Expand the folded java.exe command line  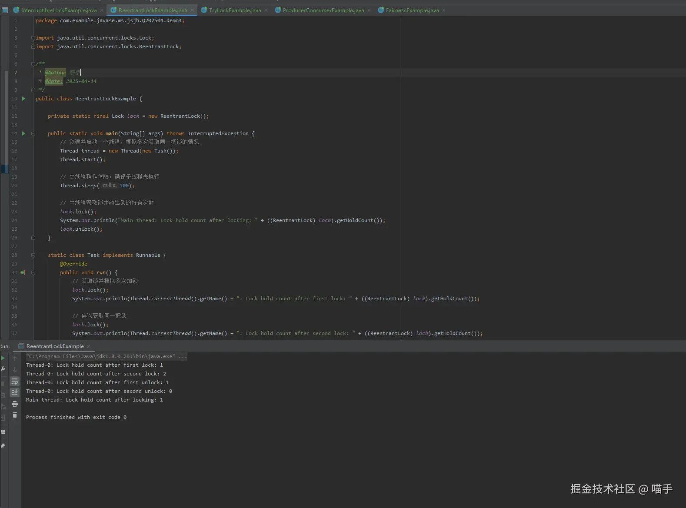coord(183,356)
